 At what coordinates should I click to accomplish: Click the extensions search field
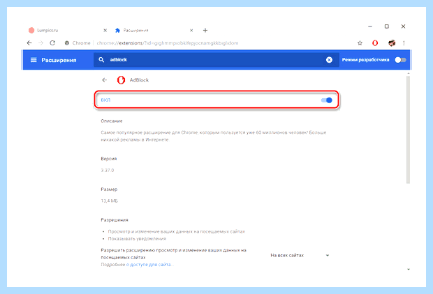point(216,60)
